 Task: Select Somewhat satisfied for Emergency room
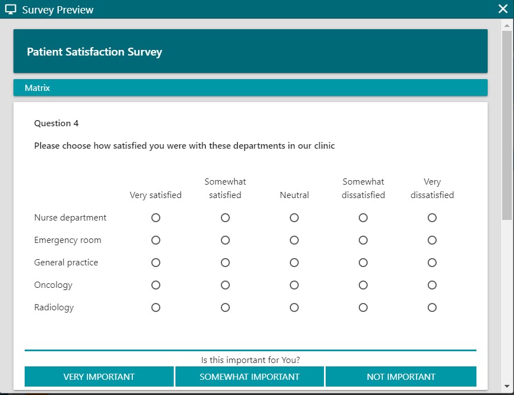(225, 240)
